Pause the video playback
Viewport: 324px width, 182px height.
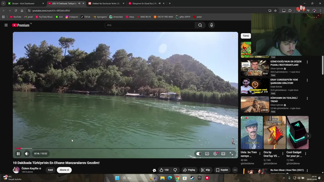click(18, 153)
